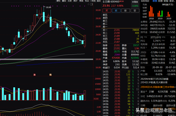Open the 复权 toolbar option
176x116 pixels.
[x=58, y=1]
